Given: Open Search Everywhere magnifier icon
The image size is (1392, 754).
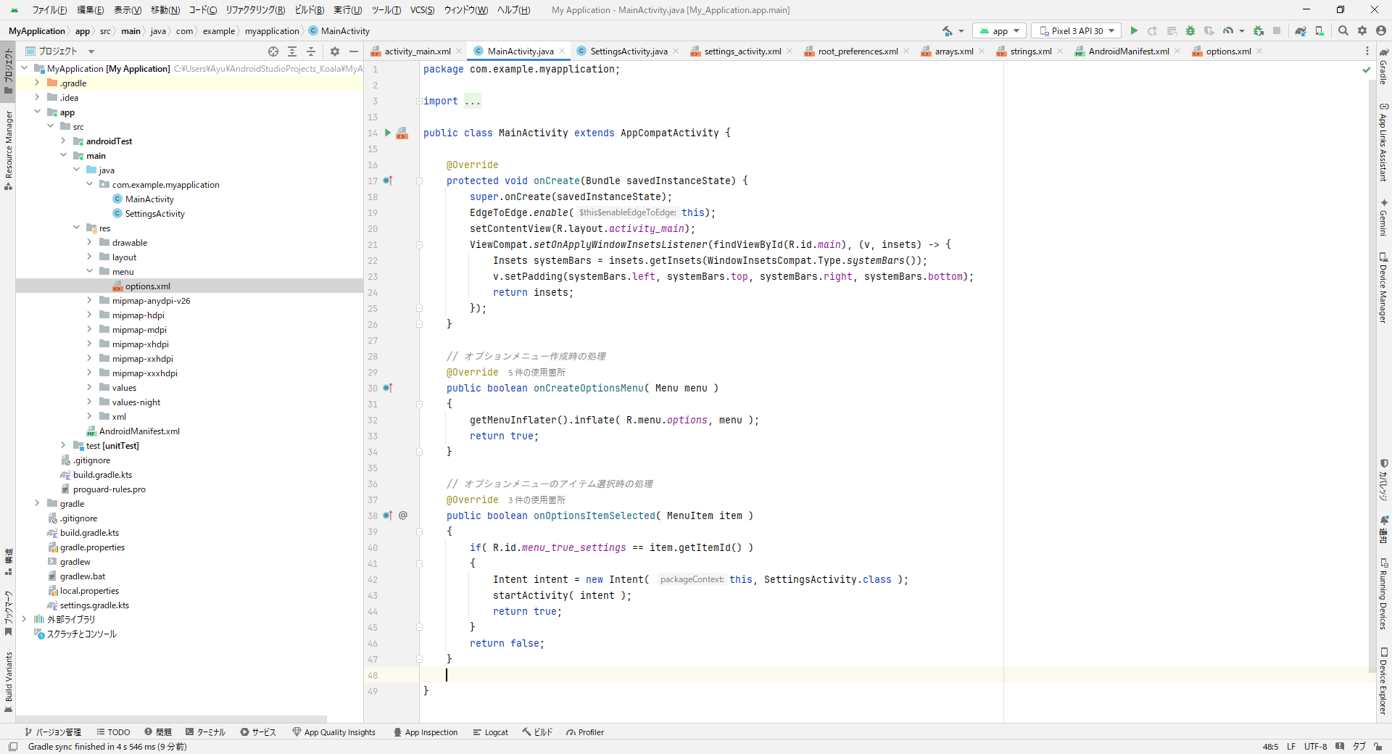Looking at the screenshot, I should coord(1343,30).
